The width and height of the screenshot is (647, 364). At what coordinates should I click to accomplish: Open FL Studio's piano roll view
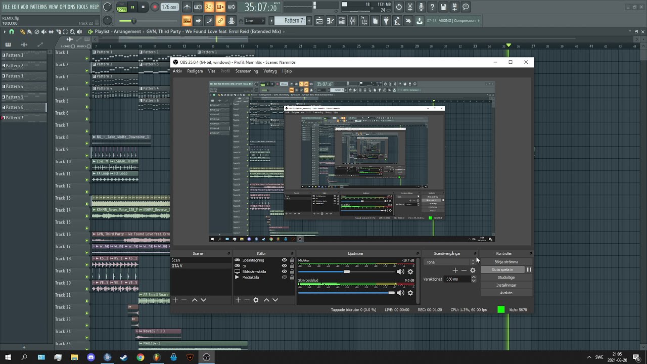point(331,21)
